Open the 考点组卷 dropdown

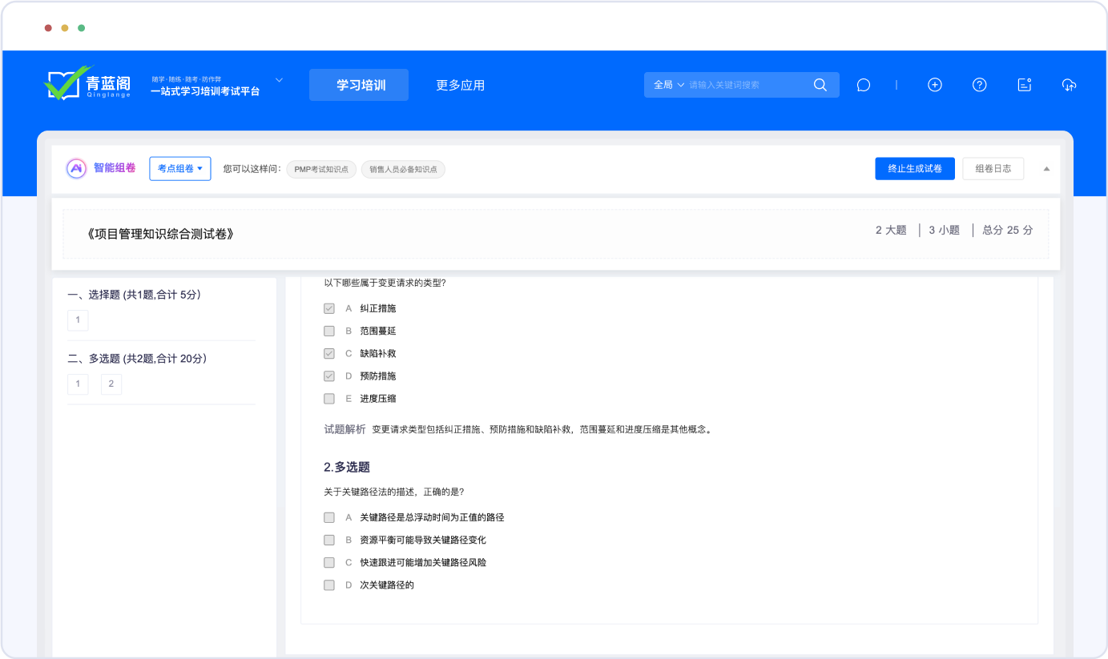click(180, 168)
